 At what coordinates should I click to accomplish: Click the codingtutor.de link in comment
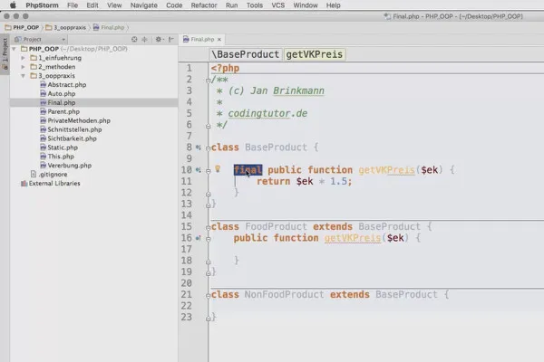pyautogui.click(x=267, y=113)
